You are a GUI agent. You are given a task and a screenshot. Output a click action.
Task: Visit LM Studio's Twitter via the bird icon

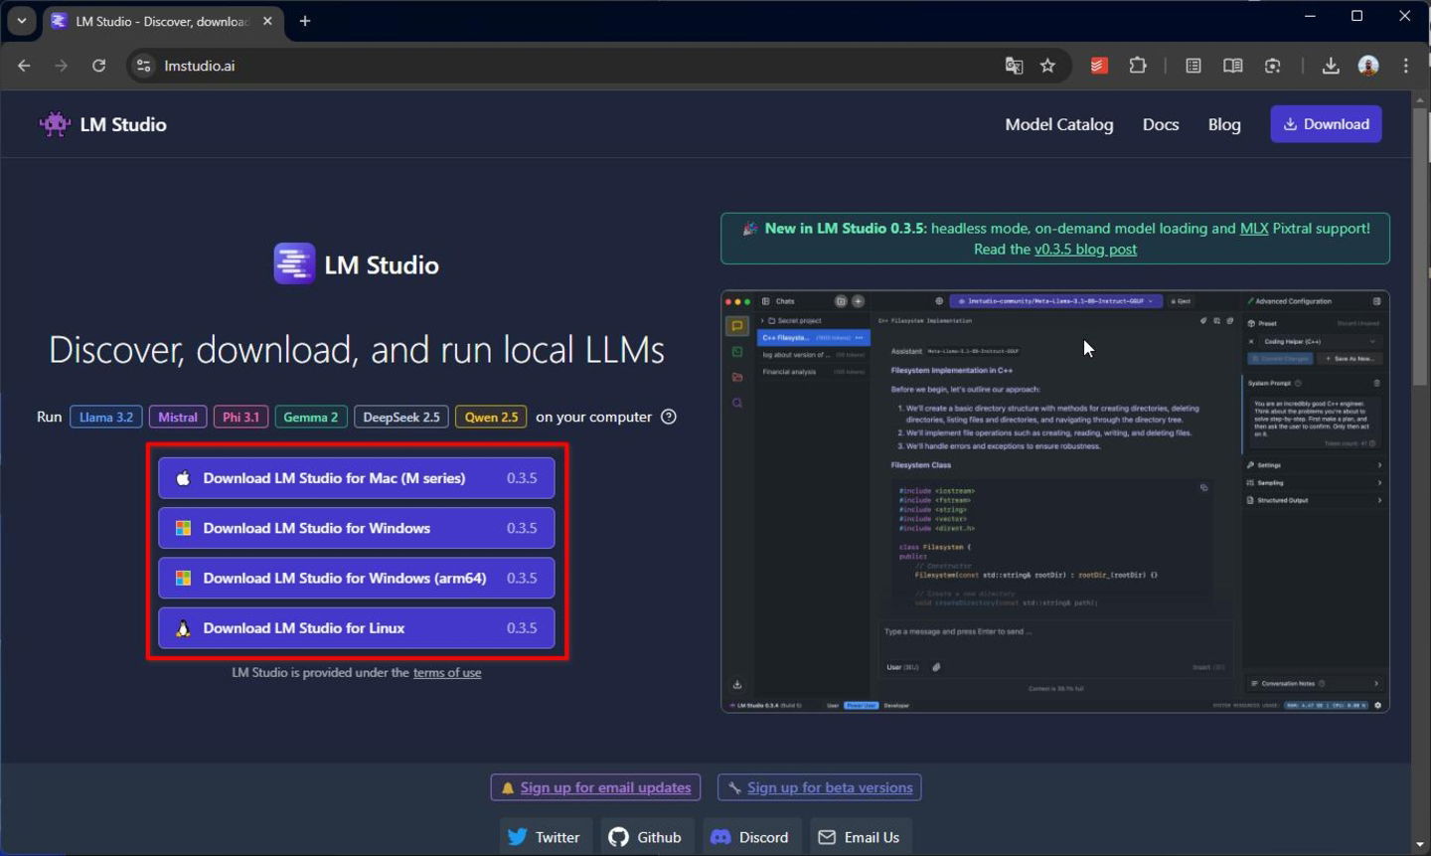point(516,836)
